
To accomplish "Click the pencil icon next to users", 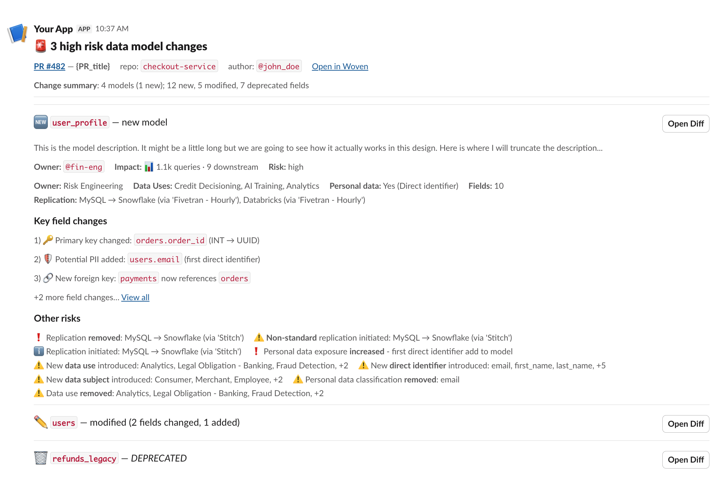I will [41, 422].
